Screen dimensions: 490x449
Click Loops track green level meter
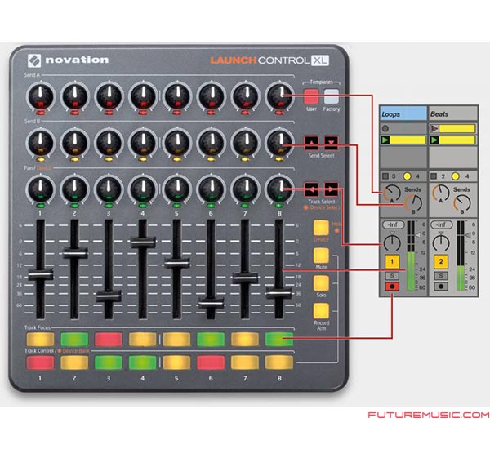(412, 271)
